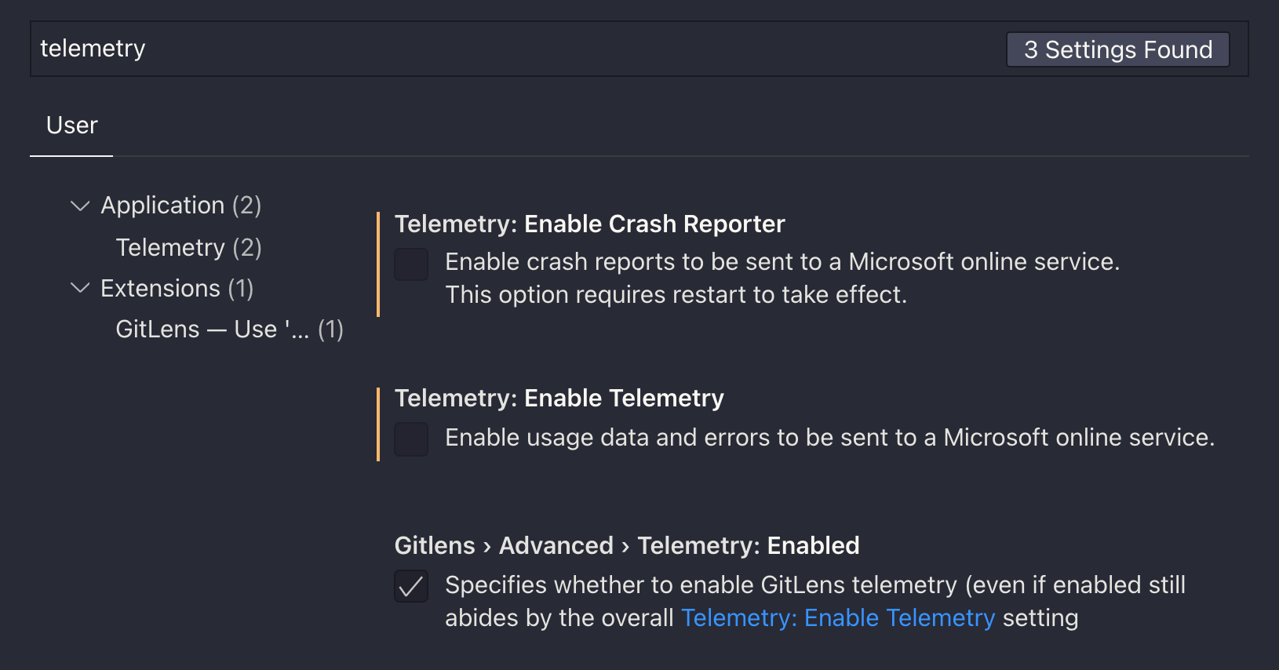The image size is (1279, 670).
Task: Enable the Telemetry: Enable Telemetry checkbox
Action: [410, 439]
